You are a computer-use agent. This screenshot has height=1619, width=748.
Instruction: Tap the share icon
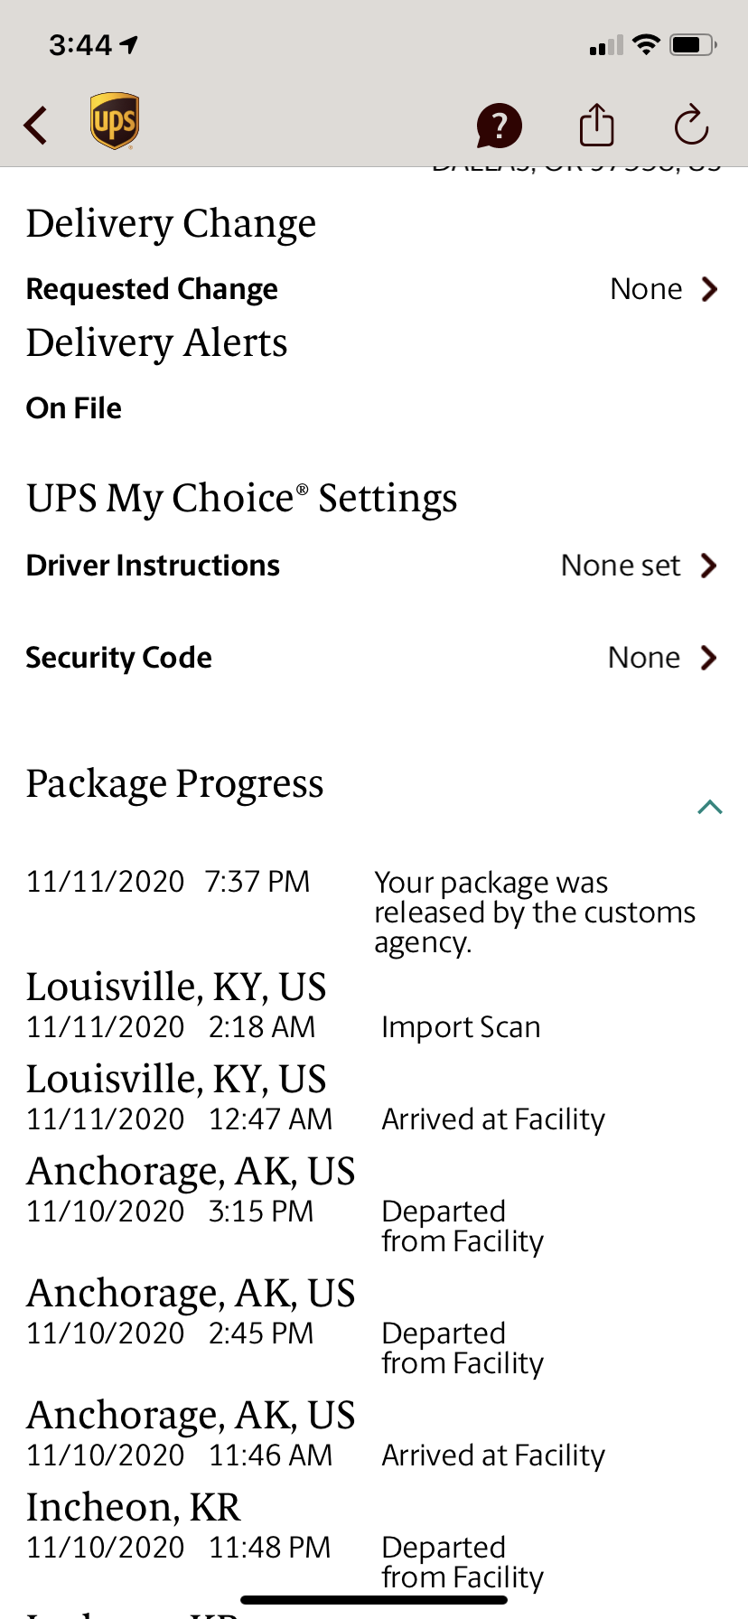(x=596, y=125)
